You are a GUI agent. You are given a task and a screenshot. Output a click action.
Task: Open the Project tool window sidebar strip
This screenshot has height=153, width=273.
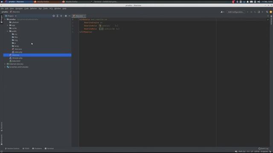pyautogui.click(x=2, y=19)
